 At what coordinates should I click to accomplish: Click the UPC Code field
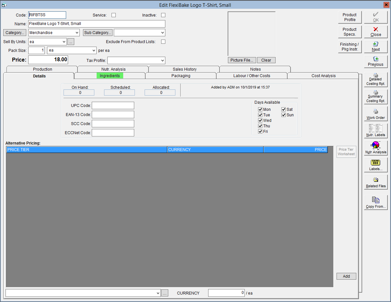[113, 105]
